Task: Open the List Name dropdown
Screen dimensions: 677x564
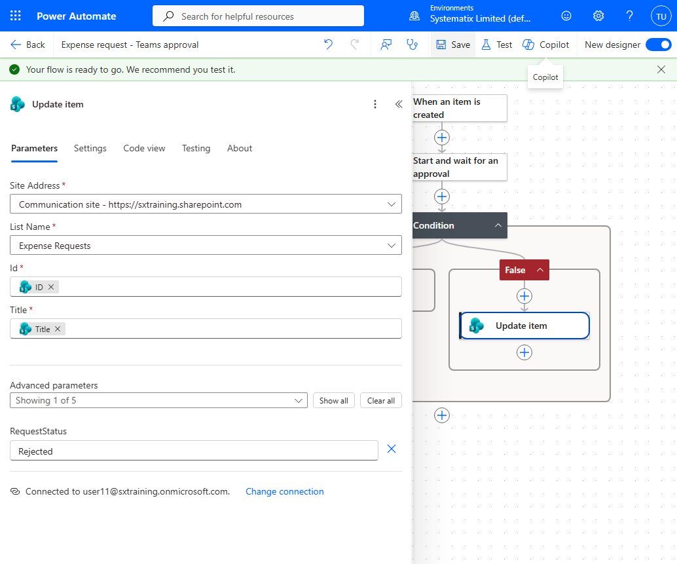Action: [x=206, y=245]
